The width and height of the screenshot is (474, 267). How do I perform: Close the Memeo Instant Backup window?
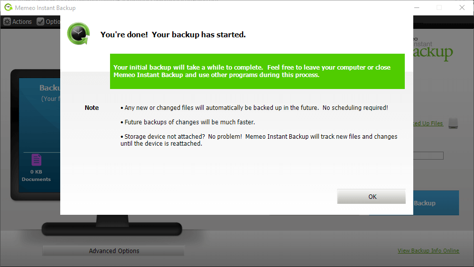click(462, 7)
